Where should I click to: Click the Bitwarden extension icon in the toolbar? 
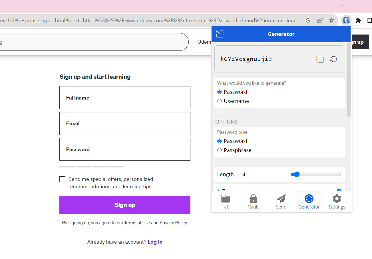click(x=346, y=20)
